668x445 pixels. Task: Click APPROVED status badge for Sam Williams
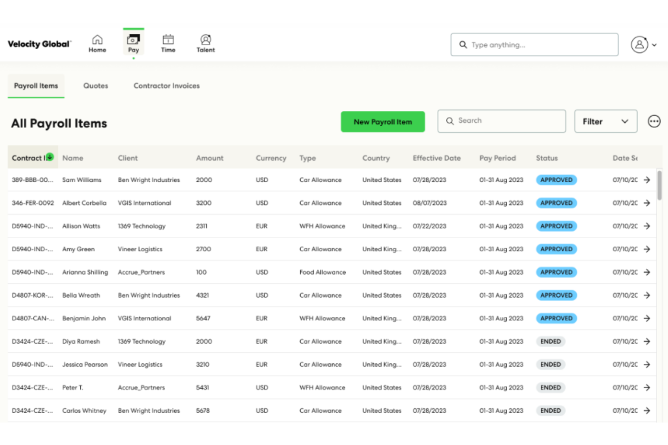(556, 180)
